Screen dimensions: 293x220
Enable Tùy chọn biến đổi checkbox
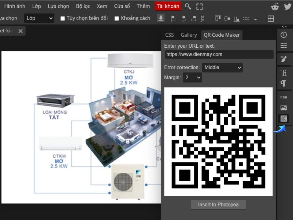(63, 18)
